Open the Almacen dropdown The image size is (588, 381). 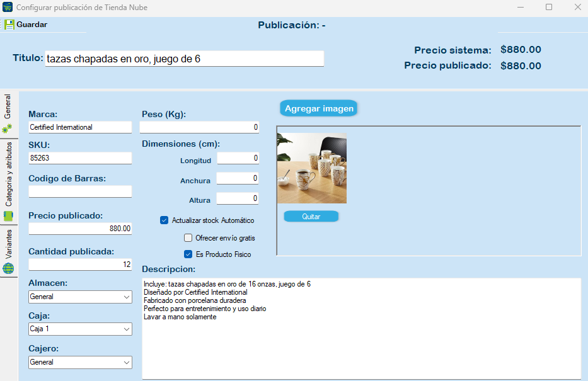(x=80, y=297)
